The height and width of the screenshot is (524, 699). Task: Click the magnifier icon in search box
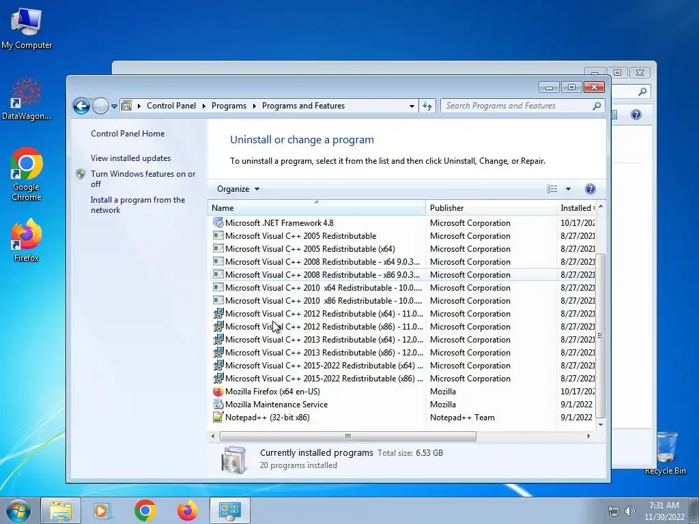pos(597,106)
